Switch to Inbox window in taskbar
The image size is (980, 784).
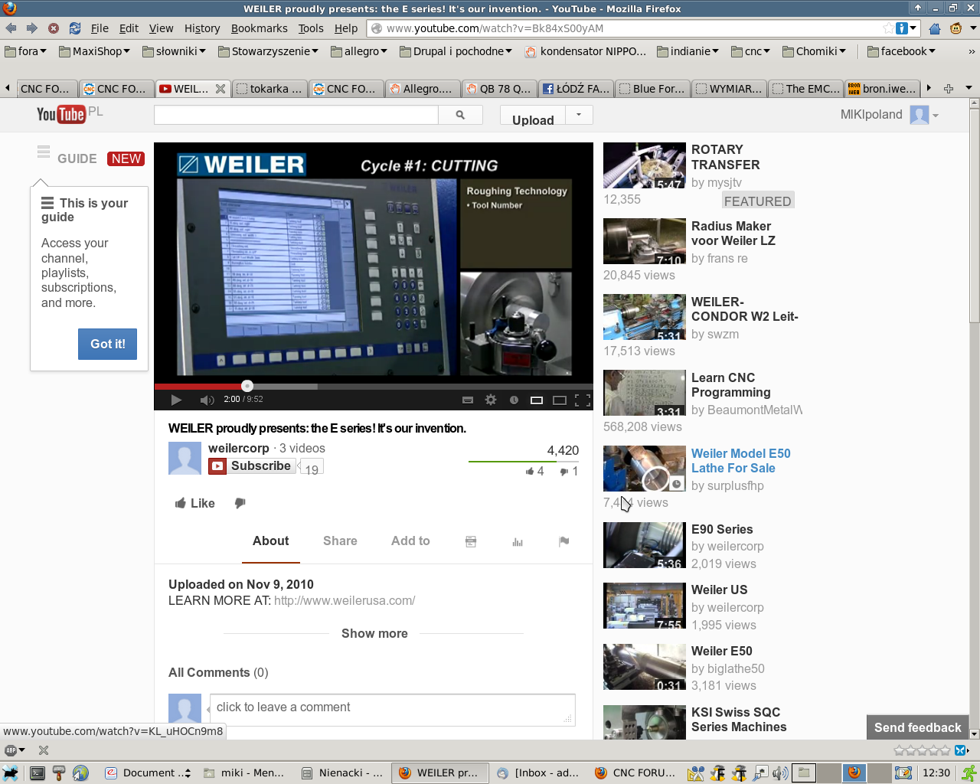point(538,773)
